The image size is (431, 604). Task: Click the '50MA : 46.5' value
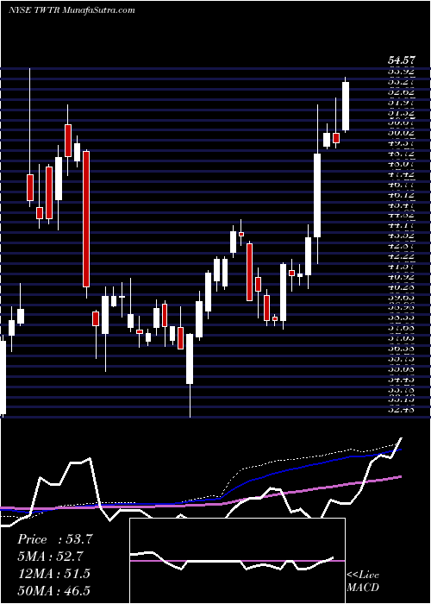(54, 590)
